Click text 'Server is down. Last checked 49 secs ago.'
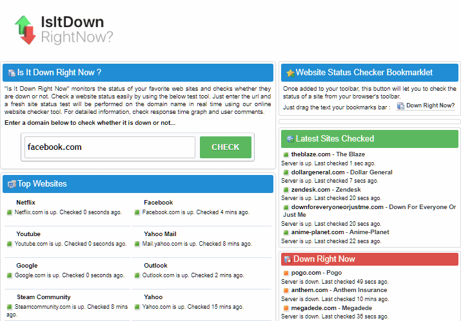 pos(335,282)
